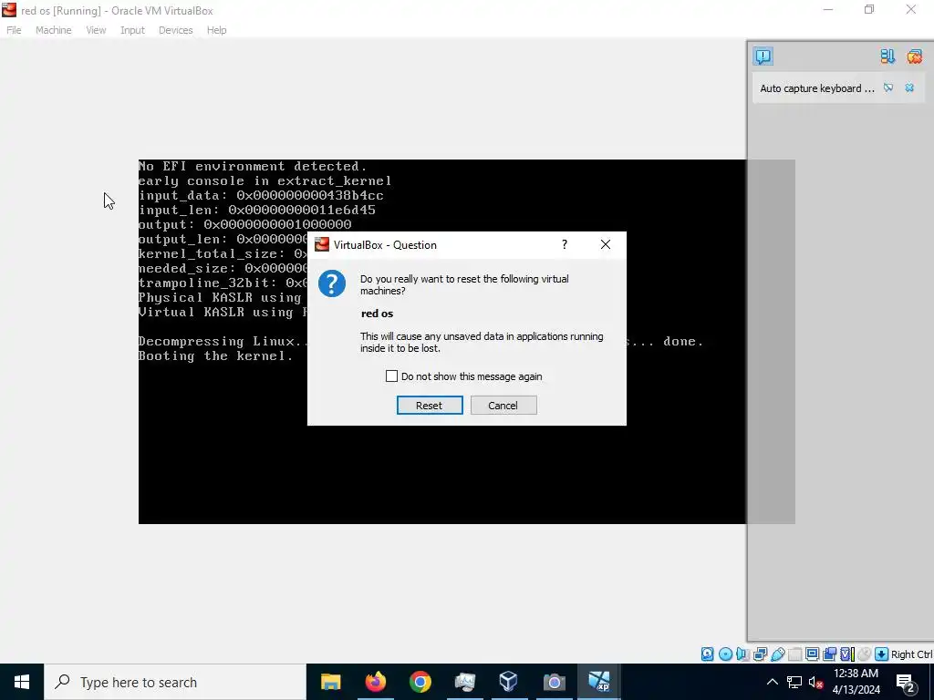
Task: Click the 'red os' machine name in dialog
Action: 377,314
